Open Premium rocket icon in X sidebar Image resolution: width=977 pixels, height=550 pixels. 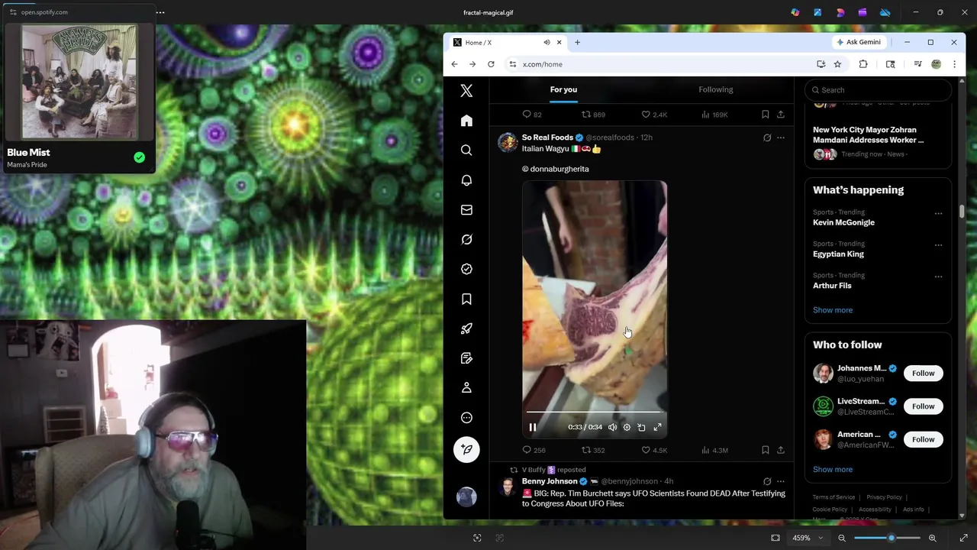click(466, 328)
